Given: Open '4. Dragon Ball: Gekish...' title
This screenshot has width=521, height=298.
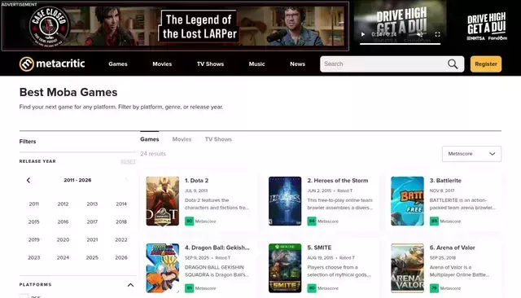Looking at the screenshot, I should click(217, 248).
